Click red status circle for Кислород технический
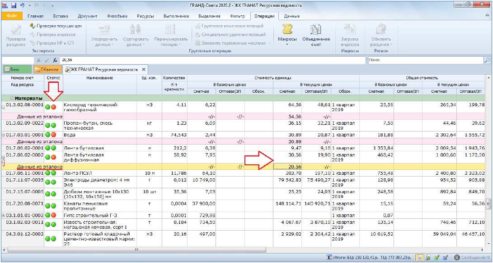 [x=54, y=107]
